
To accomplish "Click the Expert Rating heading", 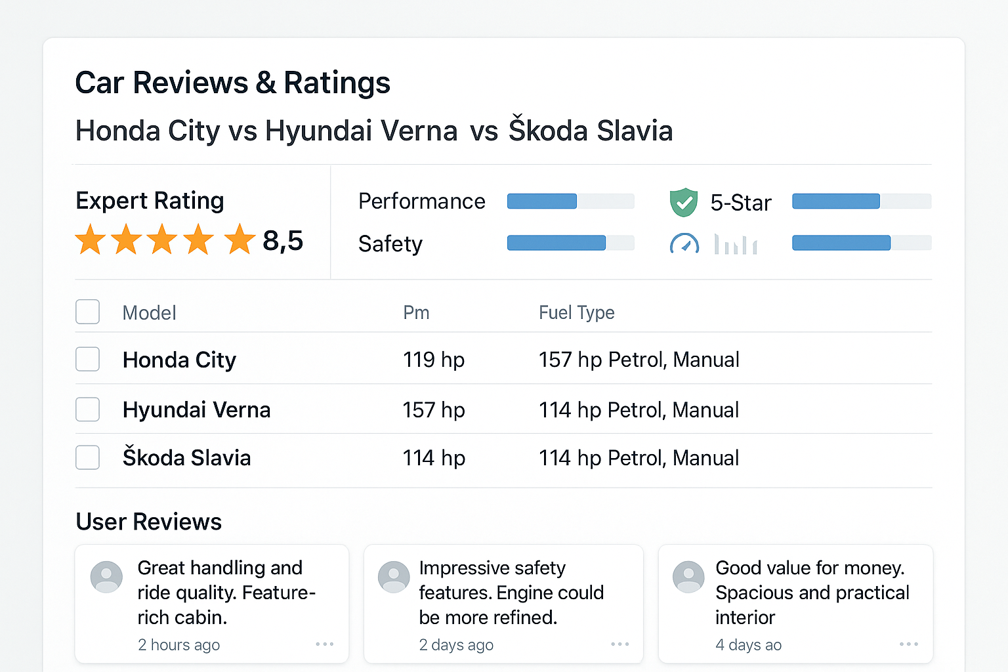I will [150, 201].
